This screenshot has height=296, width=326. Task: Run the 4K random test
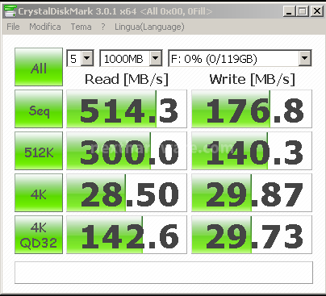[39, 193]
